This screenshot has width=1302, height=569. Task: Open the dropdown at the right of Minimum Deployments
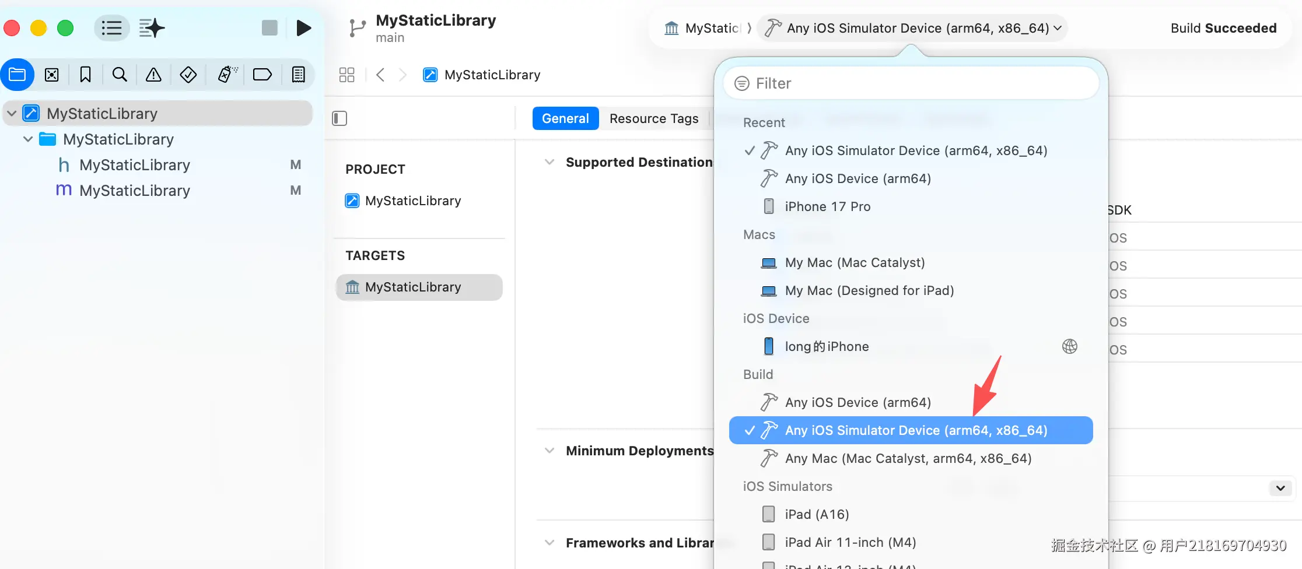point(1280,488)
